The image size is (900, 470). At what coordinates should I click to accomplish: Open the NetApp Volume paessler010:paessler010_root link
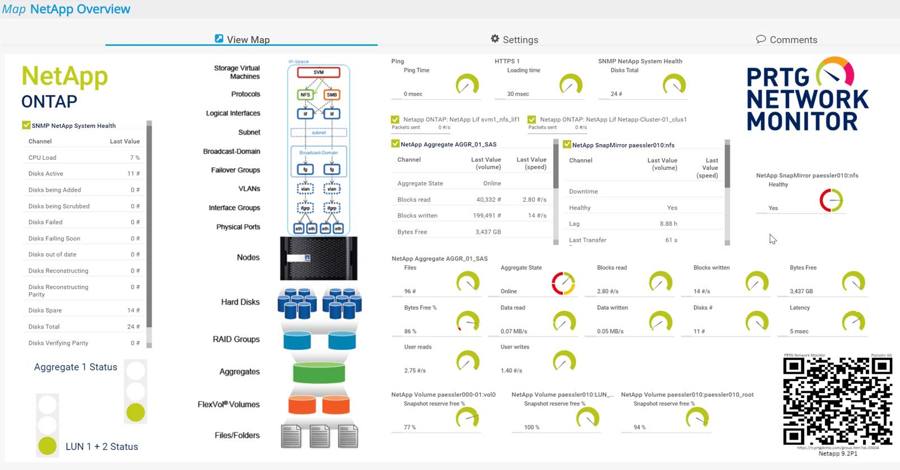pos(687,395)
